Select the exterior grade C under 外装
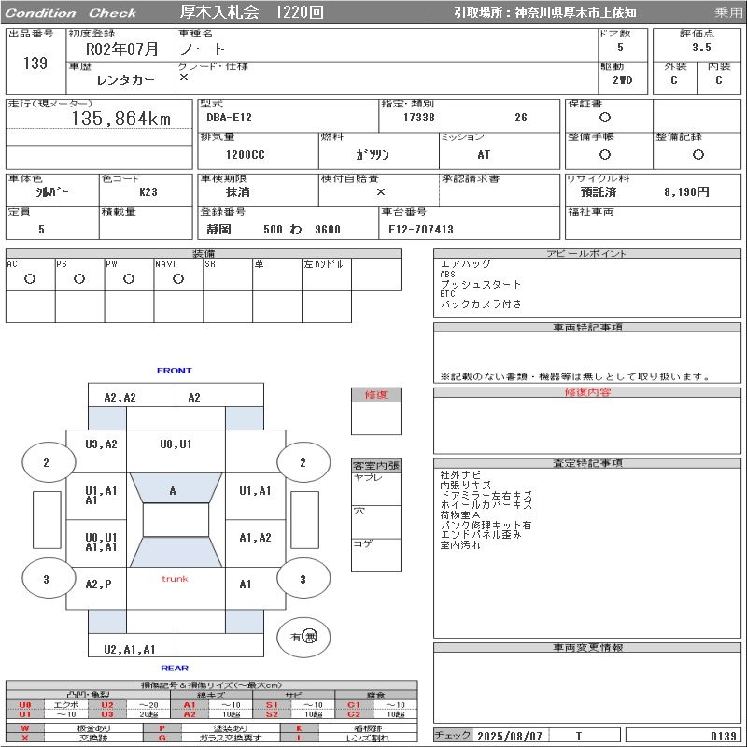Viewport: 747px width, 747px height. click(673, 80)
